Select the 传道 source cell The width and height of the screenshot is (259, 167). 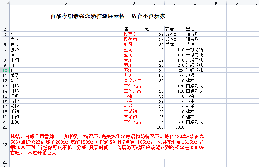[x=195, y=44]
